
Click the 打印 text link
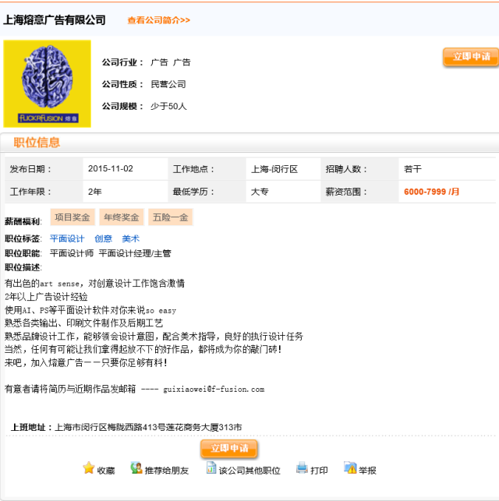coord(319,471)
